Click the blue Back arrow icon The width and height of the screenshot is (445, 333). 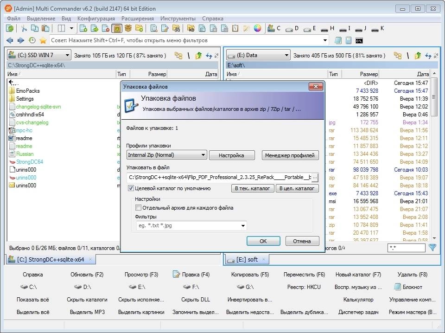point(10,41)
